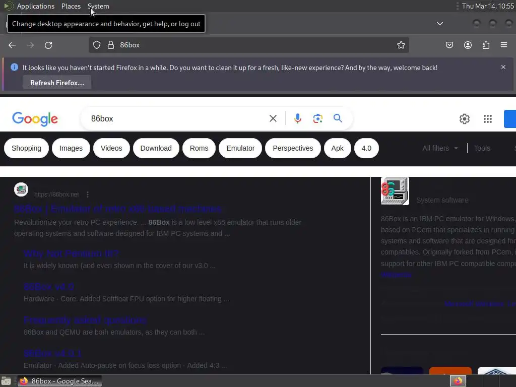This screenshot has width=516, height=387.
Task: Click the MATE logo icon in top panel
Action: pyautogui.click(x=8, y=6)
